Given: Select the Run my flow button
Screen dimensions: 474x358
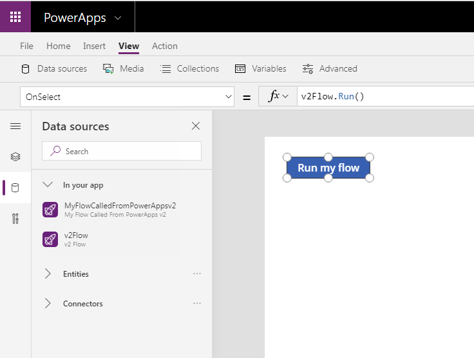Looking at the screenshot, I should tap(328, 168).
